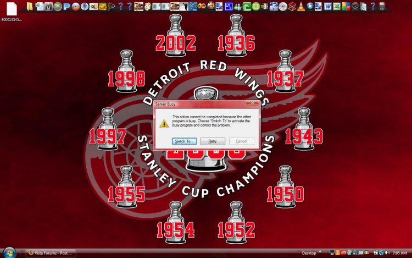This screenshot has height=258, width=412.
Task: Launch the Fallout Vault Boy icon
Action: coord(148,7)
